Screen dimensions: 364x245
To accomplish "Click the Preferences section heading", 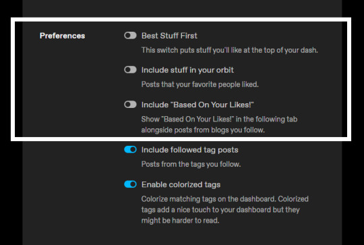I will click(62, 36).
